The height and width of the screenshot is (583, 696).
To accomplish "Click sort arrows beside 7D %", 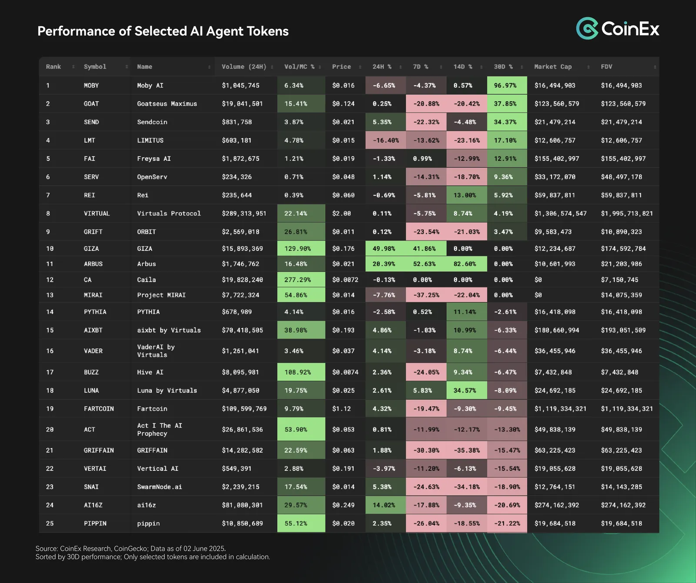I will pyautogui.click(x=441, y=67).
